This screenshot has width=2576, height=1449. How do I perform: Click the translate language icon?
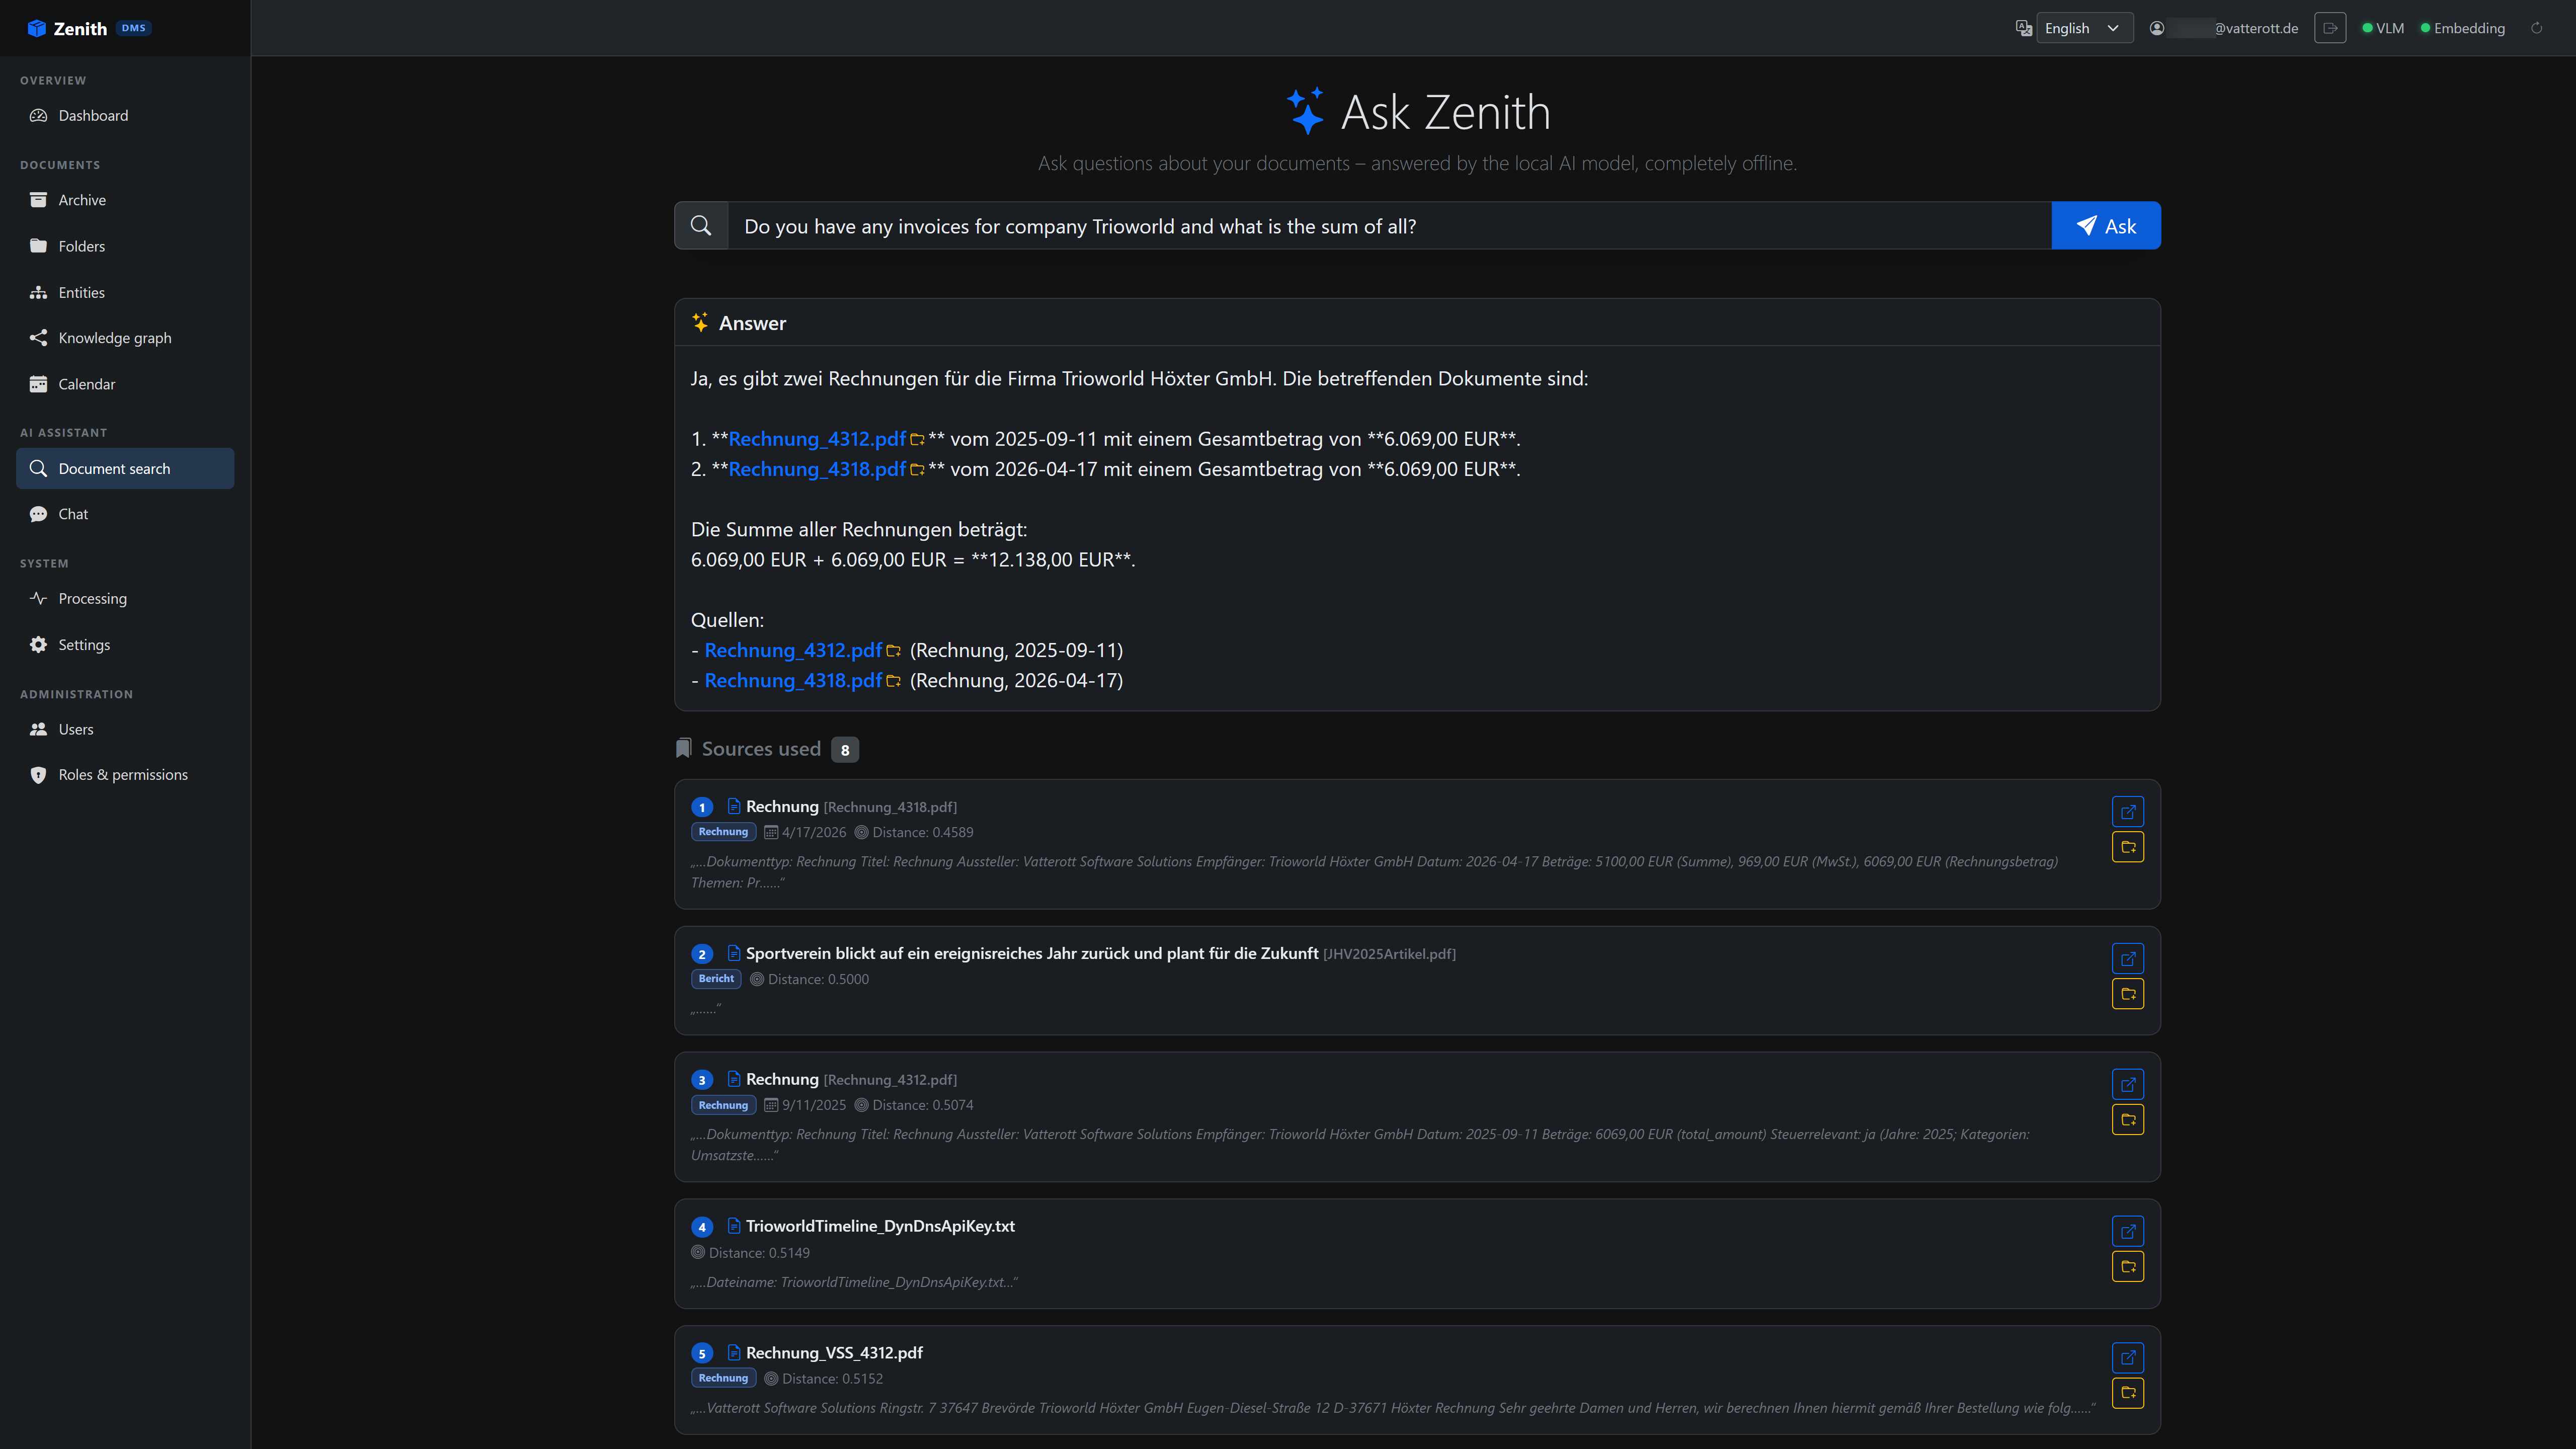(x=2023, y=28)
